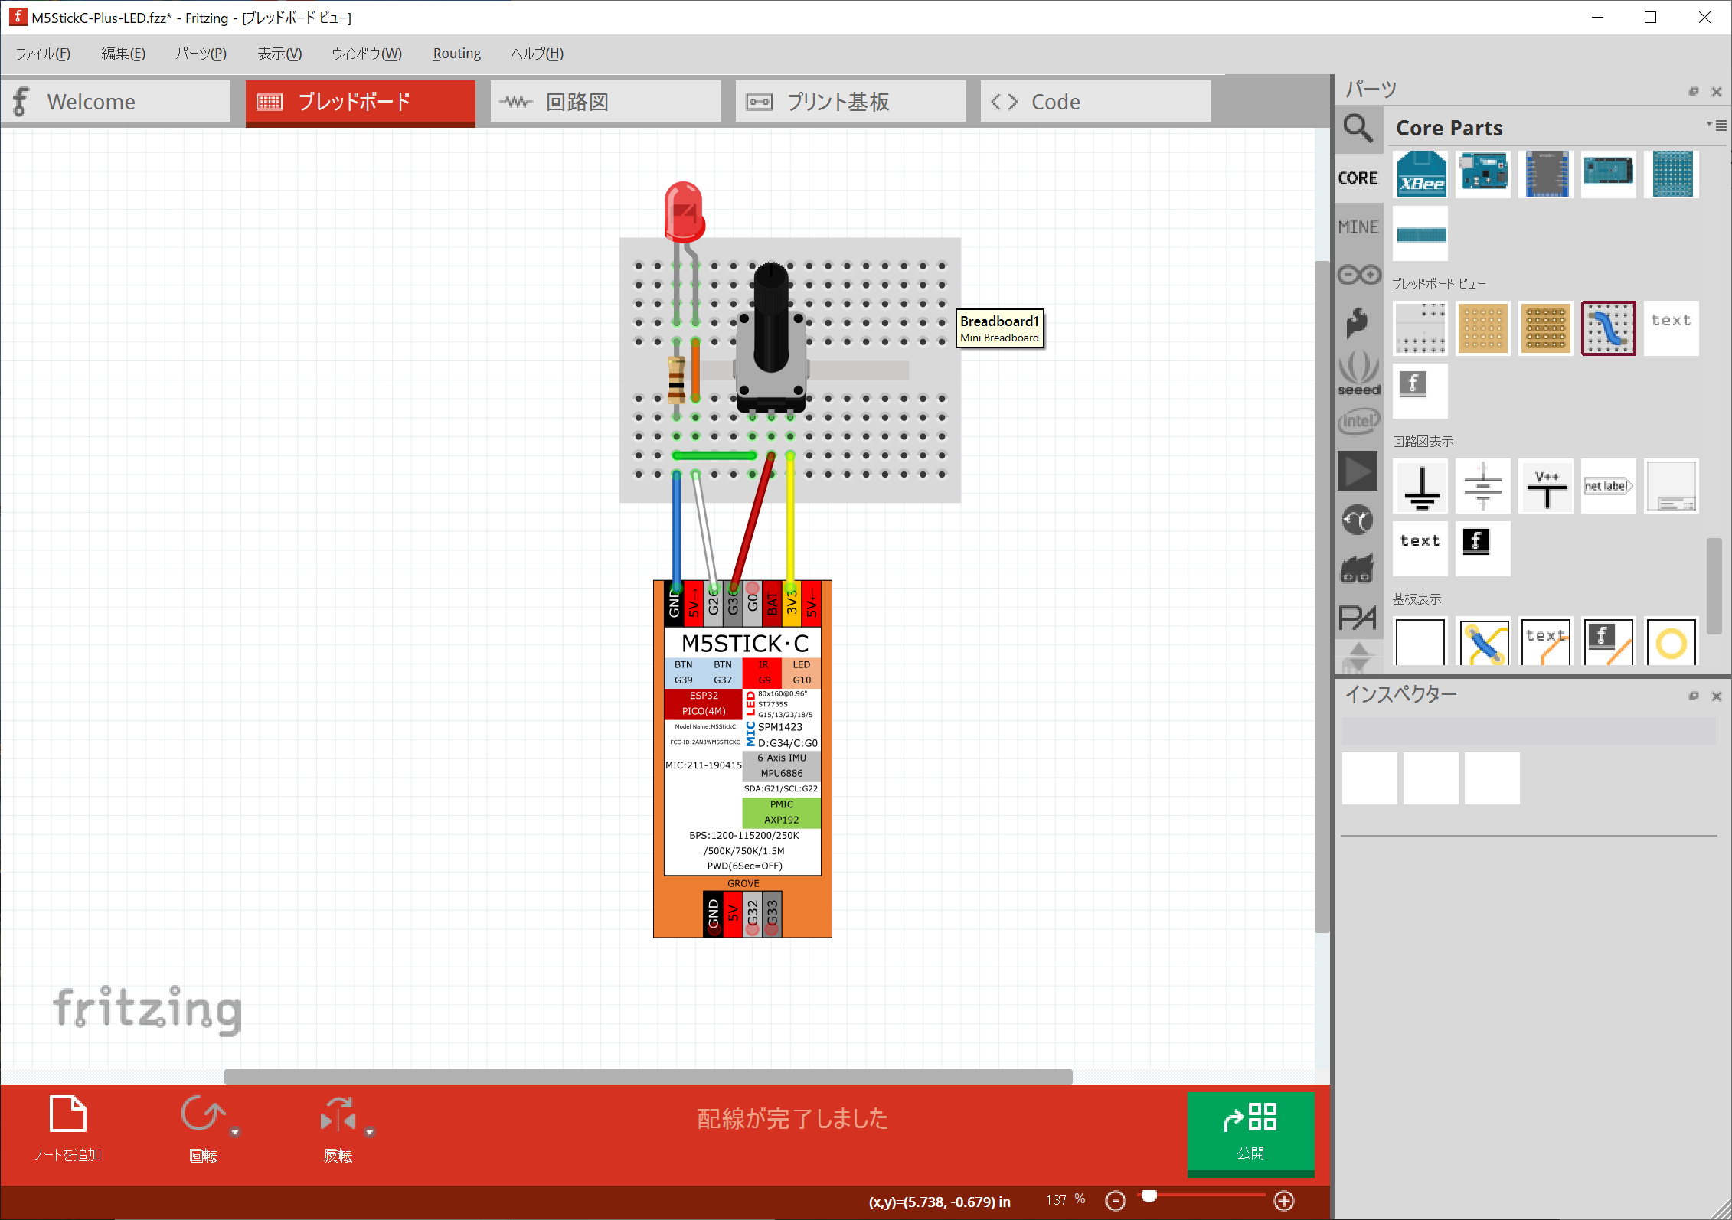Viewport: 1732px width, 1220px height.
Task: Pick the schematic view text part
Action: point(1420,549)
